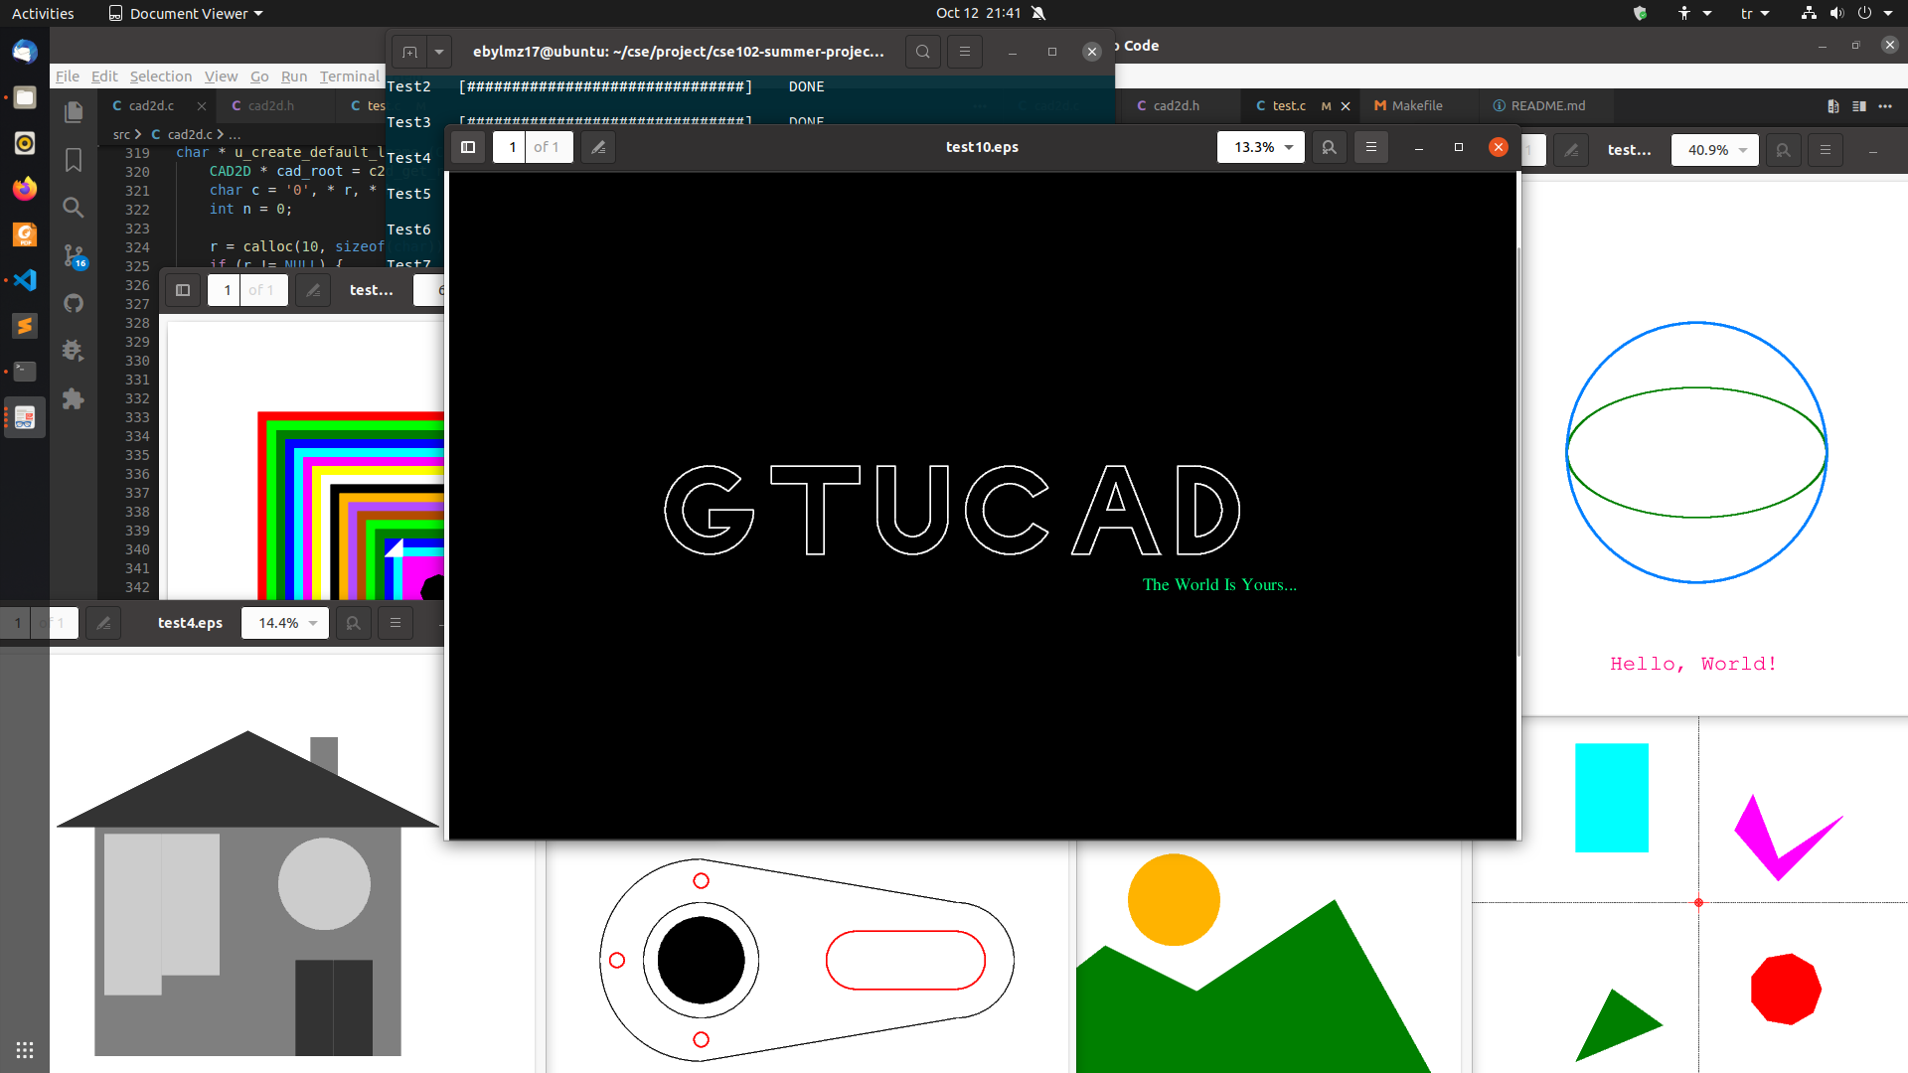This screenshot has height=1073, width=1908.
Task: Click the magnifier search icon in test10.eps toolbar
Action: point(1329,147)
